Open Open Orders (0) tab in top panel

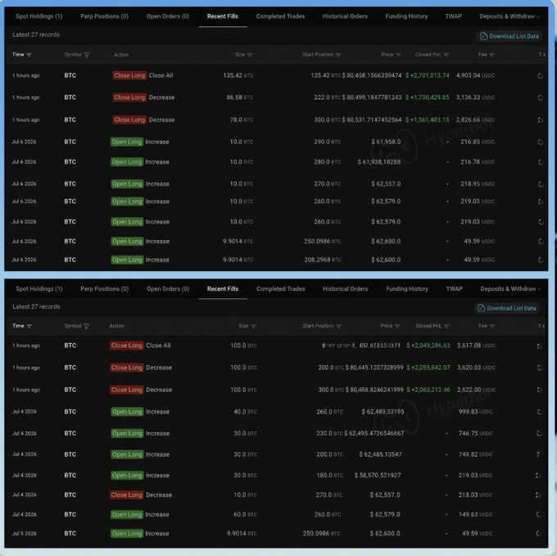tap(168, 16)
